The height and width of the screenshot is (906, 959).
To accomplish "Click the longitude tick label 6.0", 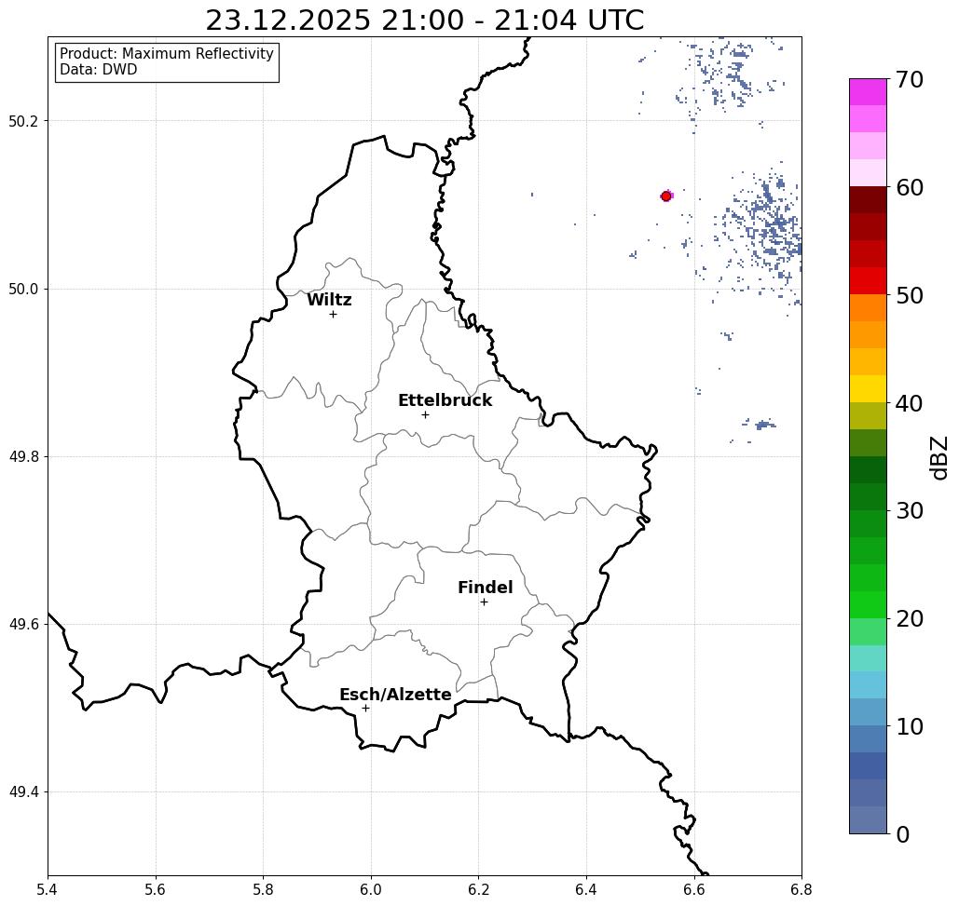I will (371, 889).
